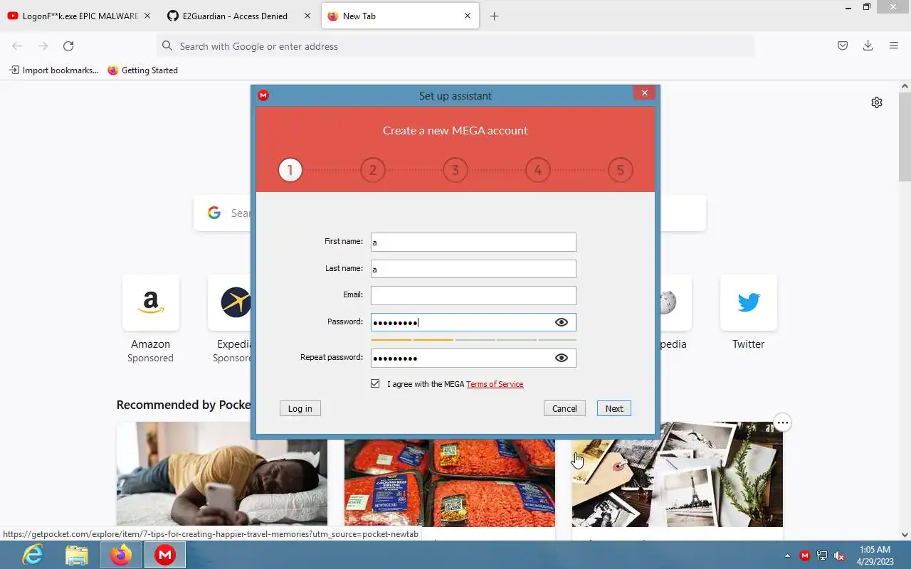The height and width of the screenshot is (569, 911).
Task: Show hidden tray icons arrow
Action: pos(787,555)
